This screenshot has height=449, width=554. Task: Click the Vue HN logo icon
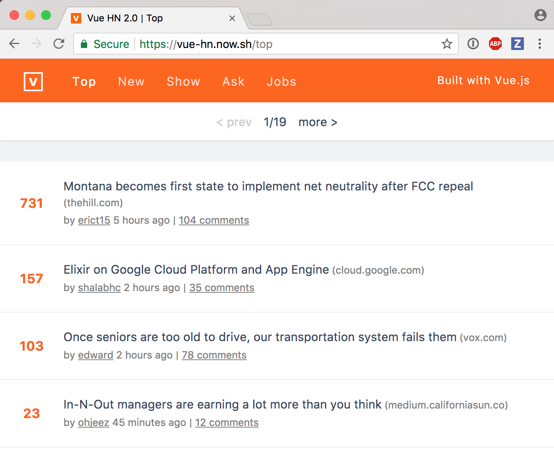(33, 82)
